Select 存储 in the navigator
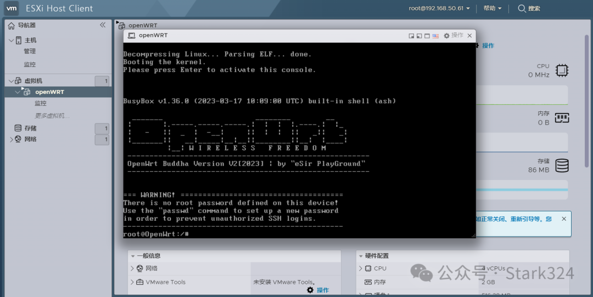 (30, 128)
